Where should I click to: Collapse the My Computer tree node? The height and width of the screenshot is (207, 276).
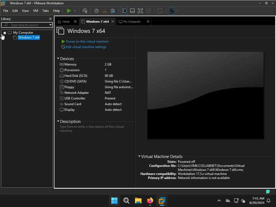[x=5, y=33]
